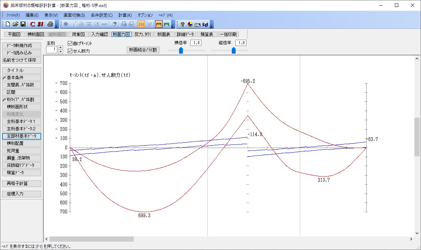Click the eraser toolbar icon

[114, 24]
